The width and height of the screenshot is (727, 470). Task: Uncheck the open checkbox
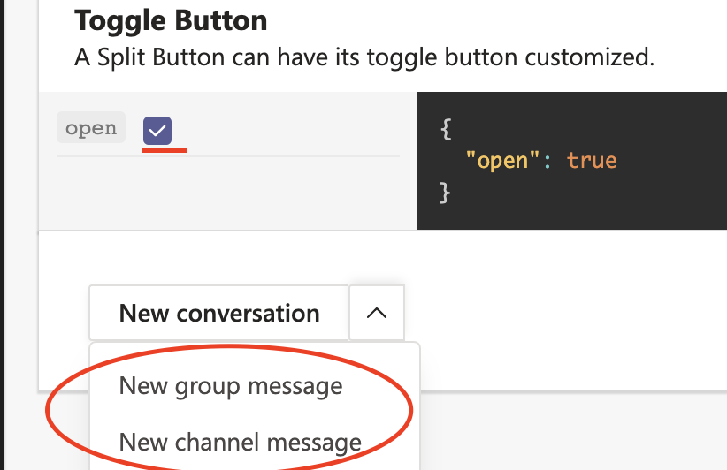pos(157,131)
